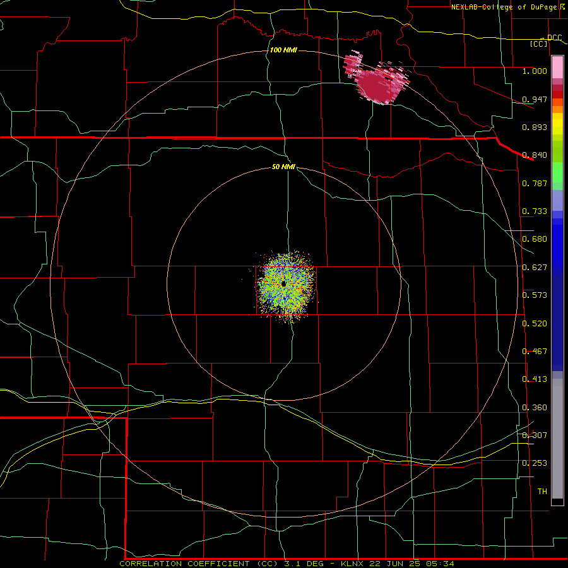Click the TH label on the legend

pyautogui.click(x=542, y=492)
